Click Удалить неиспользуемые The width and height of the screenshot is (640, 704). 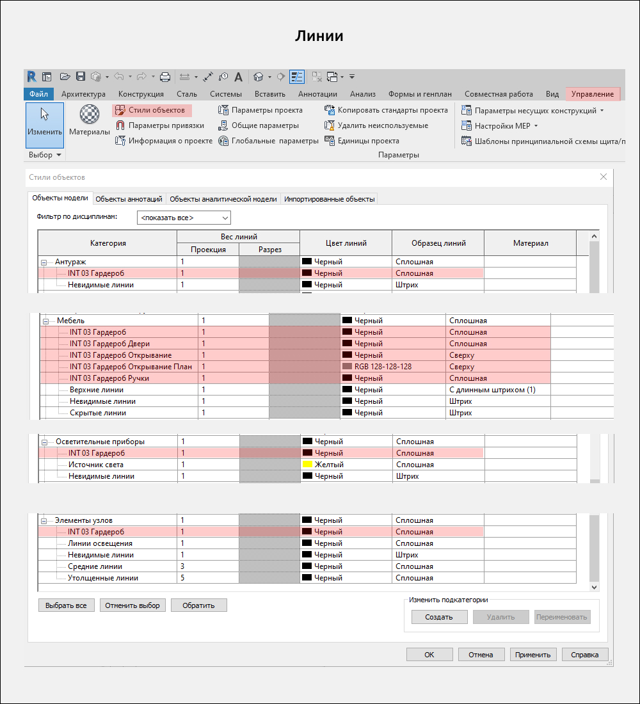(376, 125)
